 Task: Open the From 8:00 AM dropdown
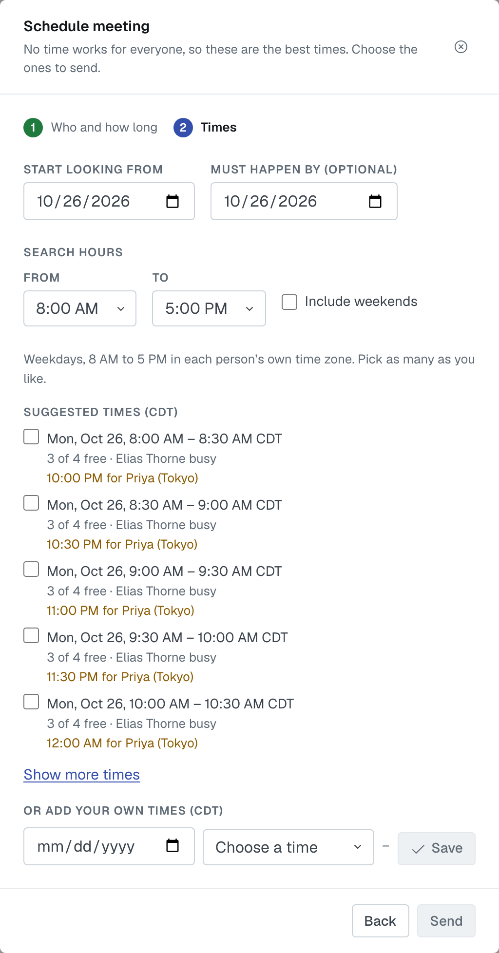coord(80,308)
